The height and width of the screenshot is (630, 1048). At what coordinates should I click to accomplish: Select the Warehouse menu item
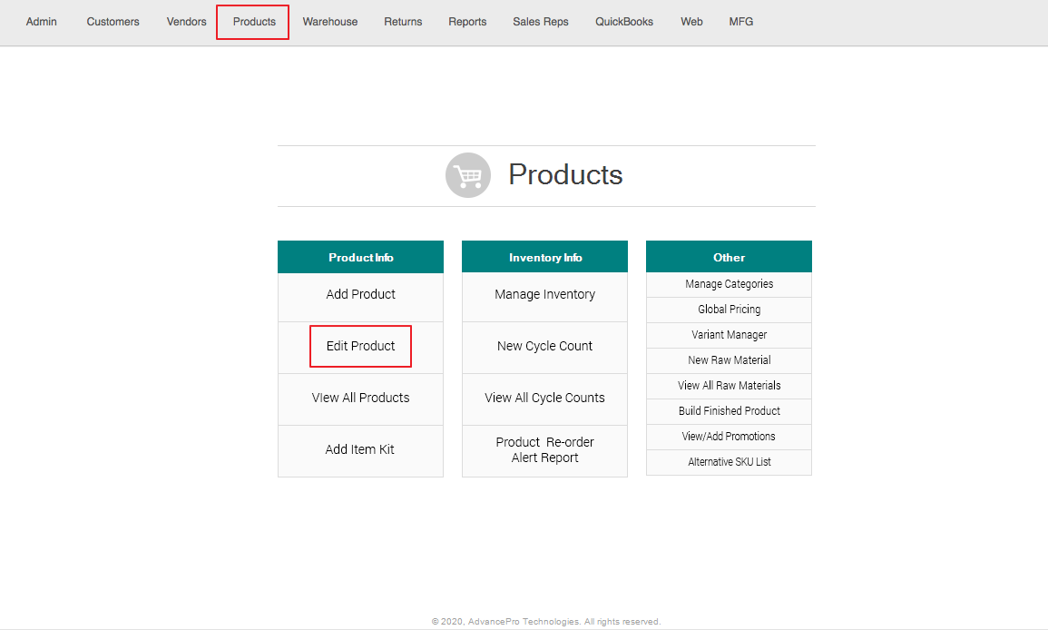click(330, 22)
